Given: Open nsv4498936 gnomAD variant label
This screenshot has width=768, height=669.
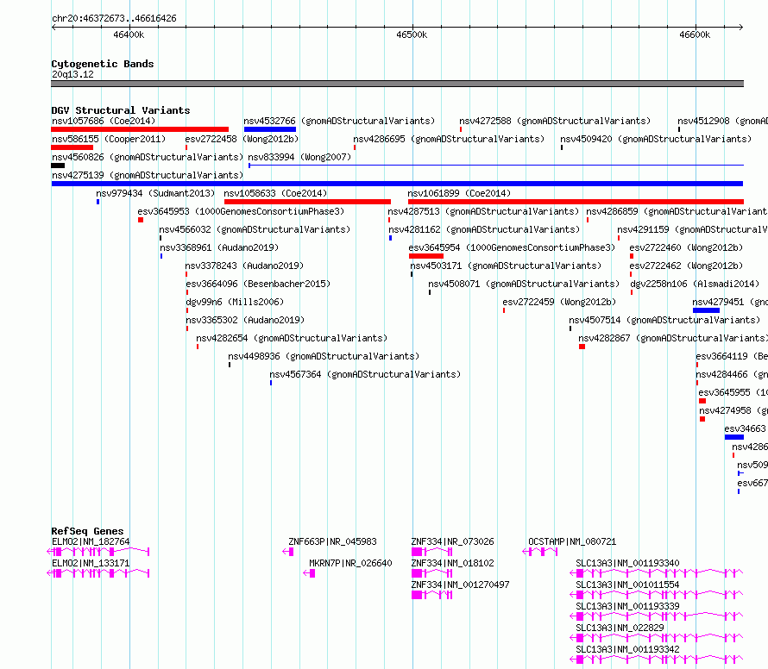Looking at the screenshot, I should click(324, 356).
